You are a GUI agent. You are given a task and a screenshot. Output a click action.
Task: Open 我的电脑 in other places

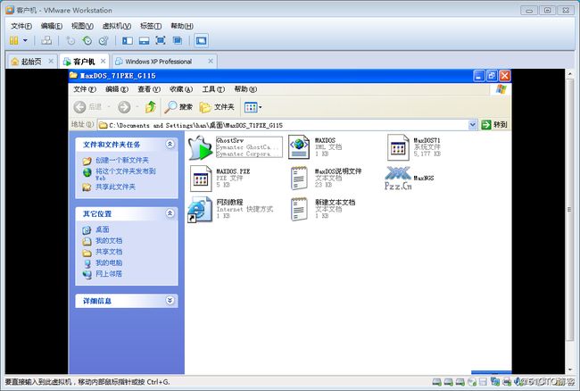click(109, 262)
